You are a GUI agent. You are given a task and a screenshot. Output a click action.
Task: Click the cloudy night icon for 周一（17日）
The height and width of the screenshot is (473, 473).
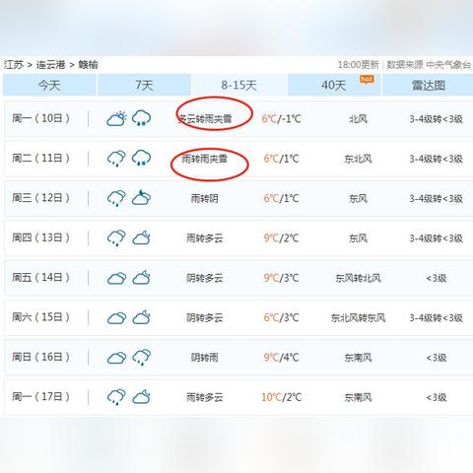[141, 397]
